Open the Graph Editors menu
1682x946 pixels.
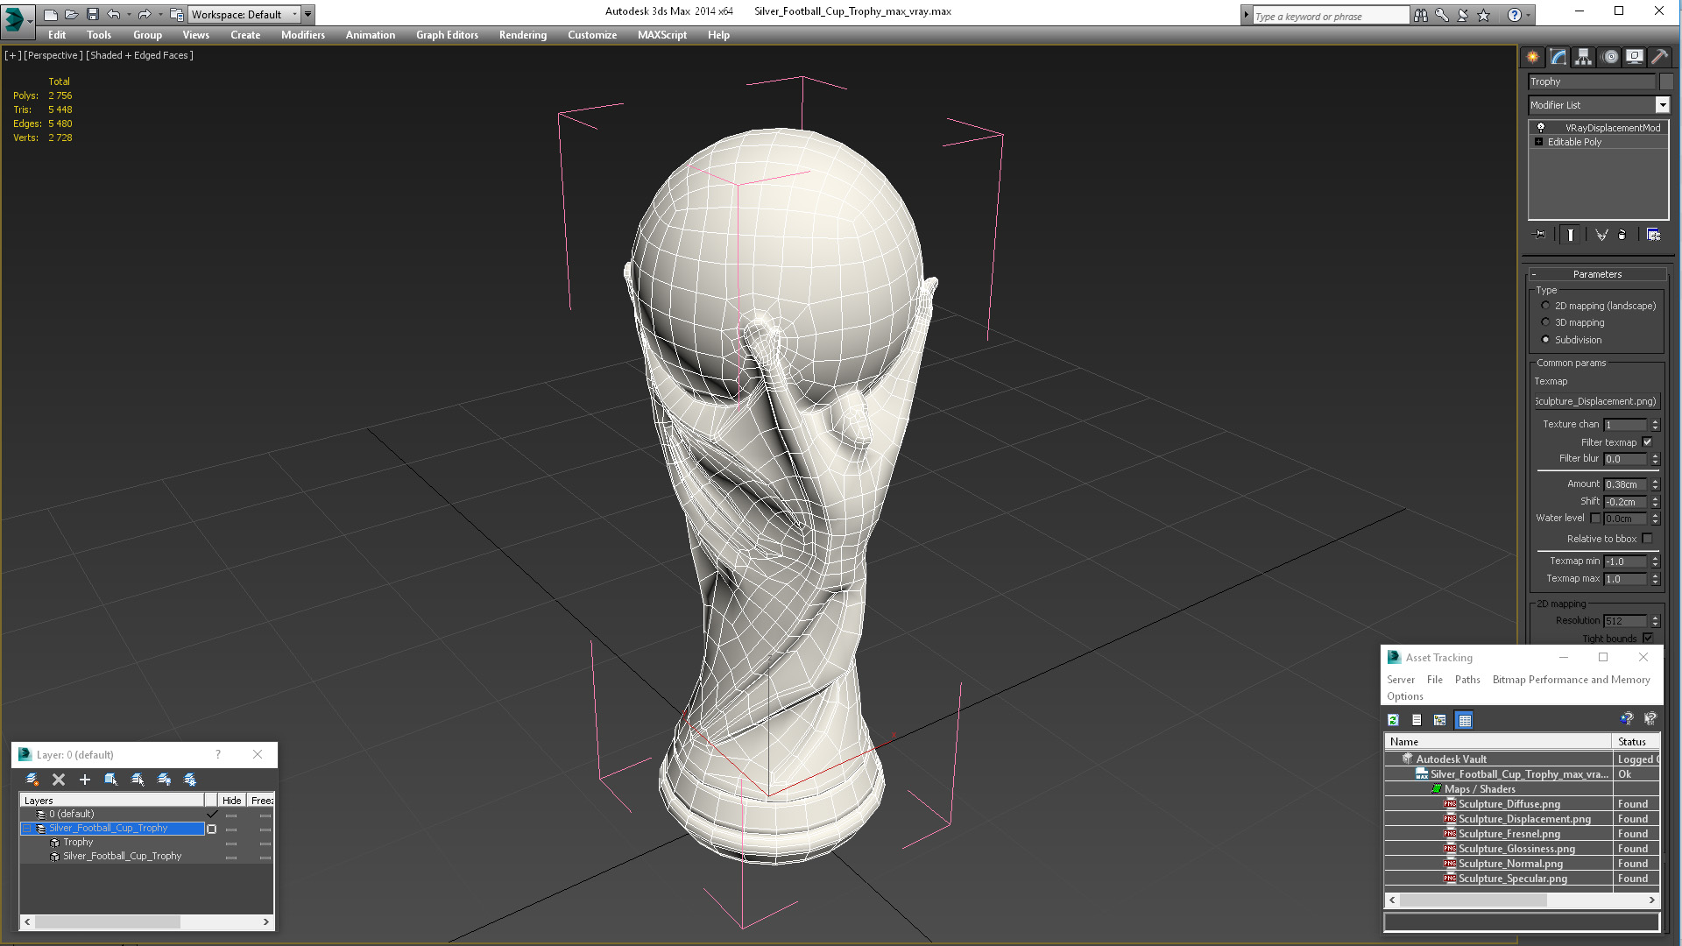[x=447, y=35]
